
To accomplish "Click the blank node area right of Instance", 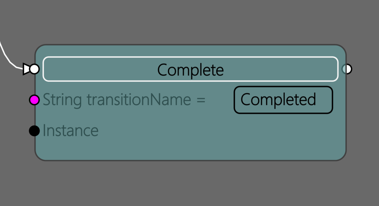I will pyautogui.click(x=217, y=131).
